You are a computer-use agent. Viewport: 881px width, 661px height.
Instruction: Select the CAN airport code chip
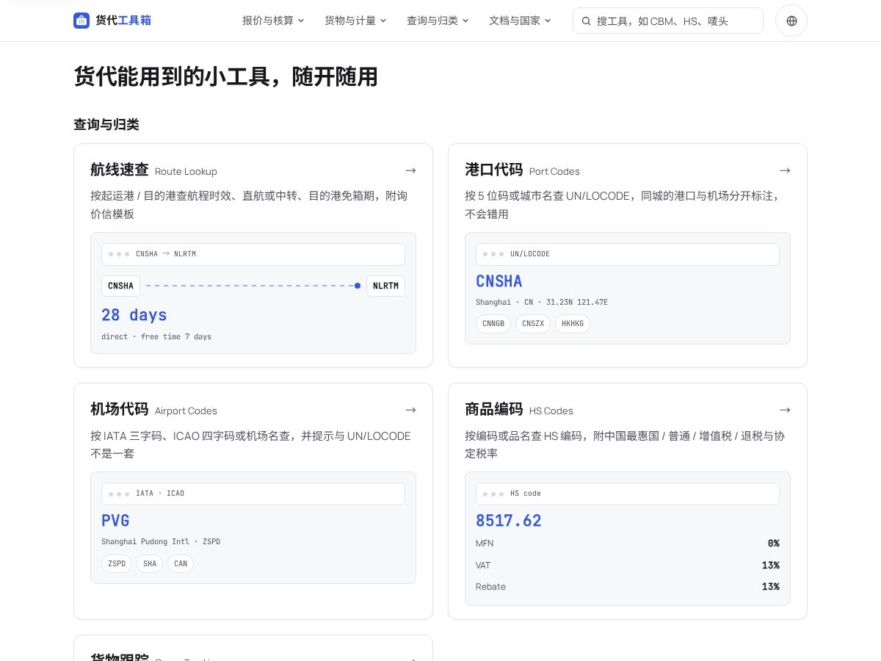coord(181,563)
